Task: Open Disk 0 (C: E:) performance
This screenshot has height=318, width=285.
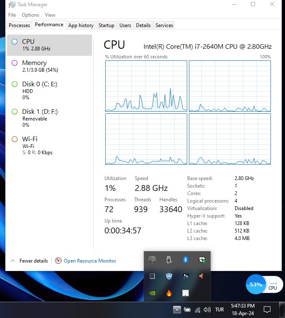Action: pos(50,90)
